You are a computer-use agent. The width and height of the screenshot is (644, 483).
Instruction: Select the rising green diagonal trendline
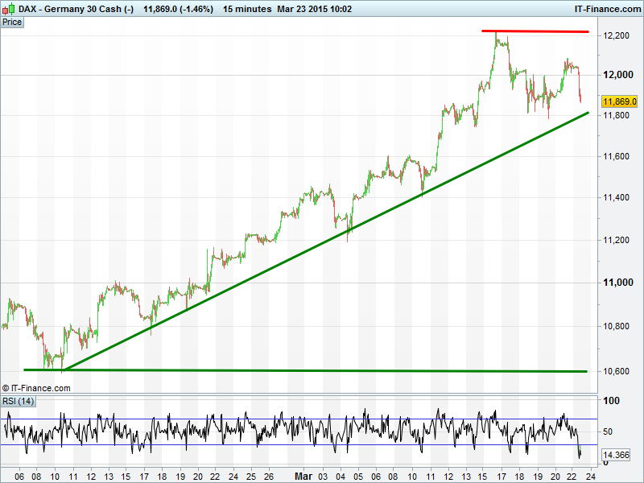322,242
